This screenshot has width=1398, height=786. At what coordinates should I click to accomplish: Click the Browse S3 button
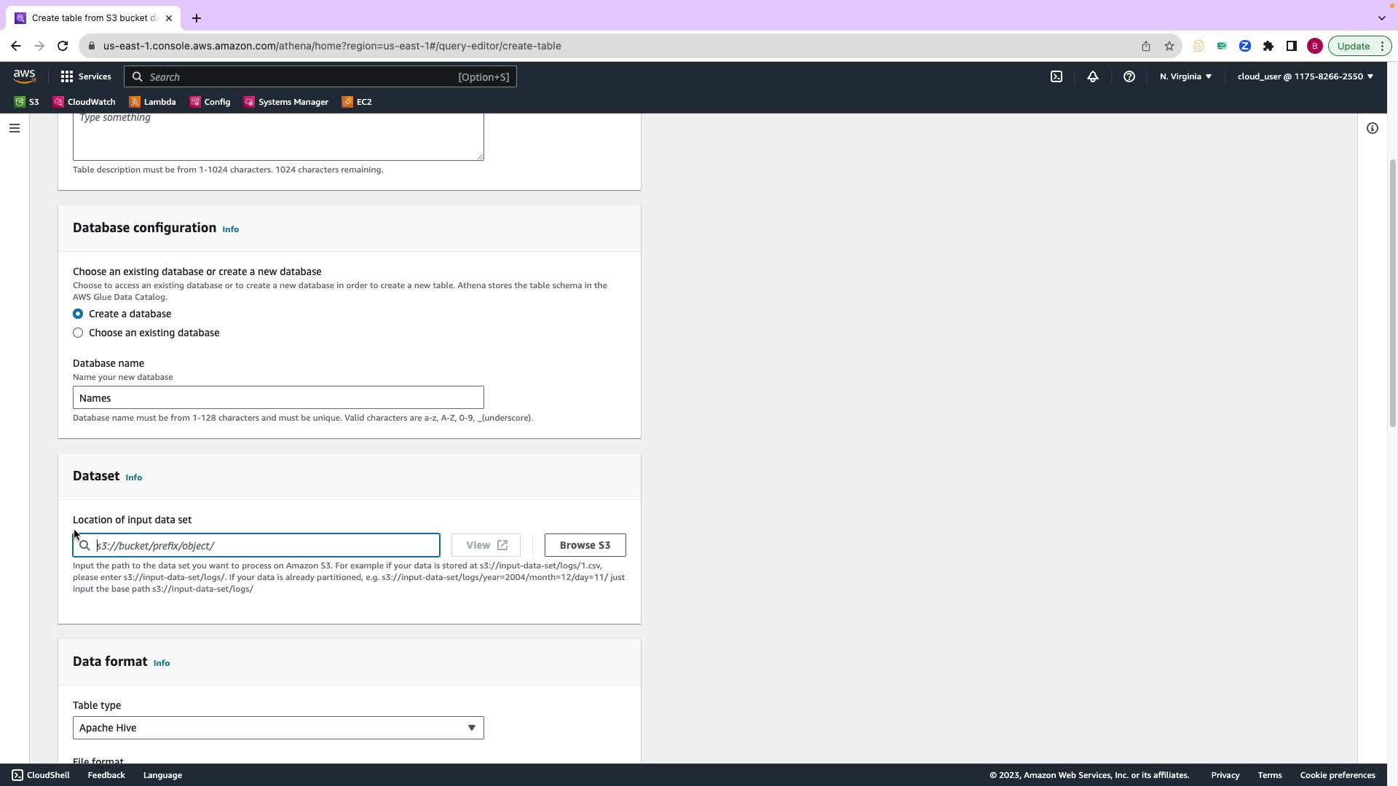(x=585, y=545)
